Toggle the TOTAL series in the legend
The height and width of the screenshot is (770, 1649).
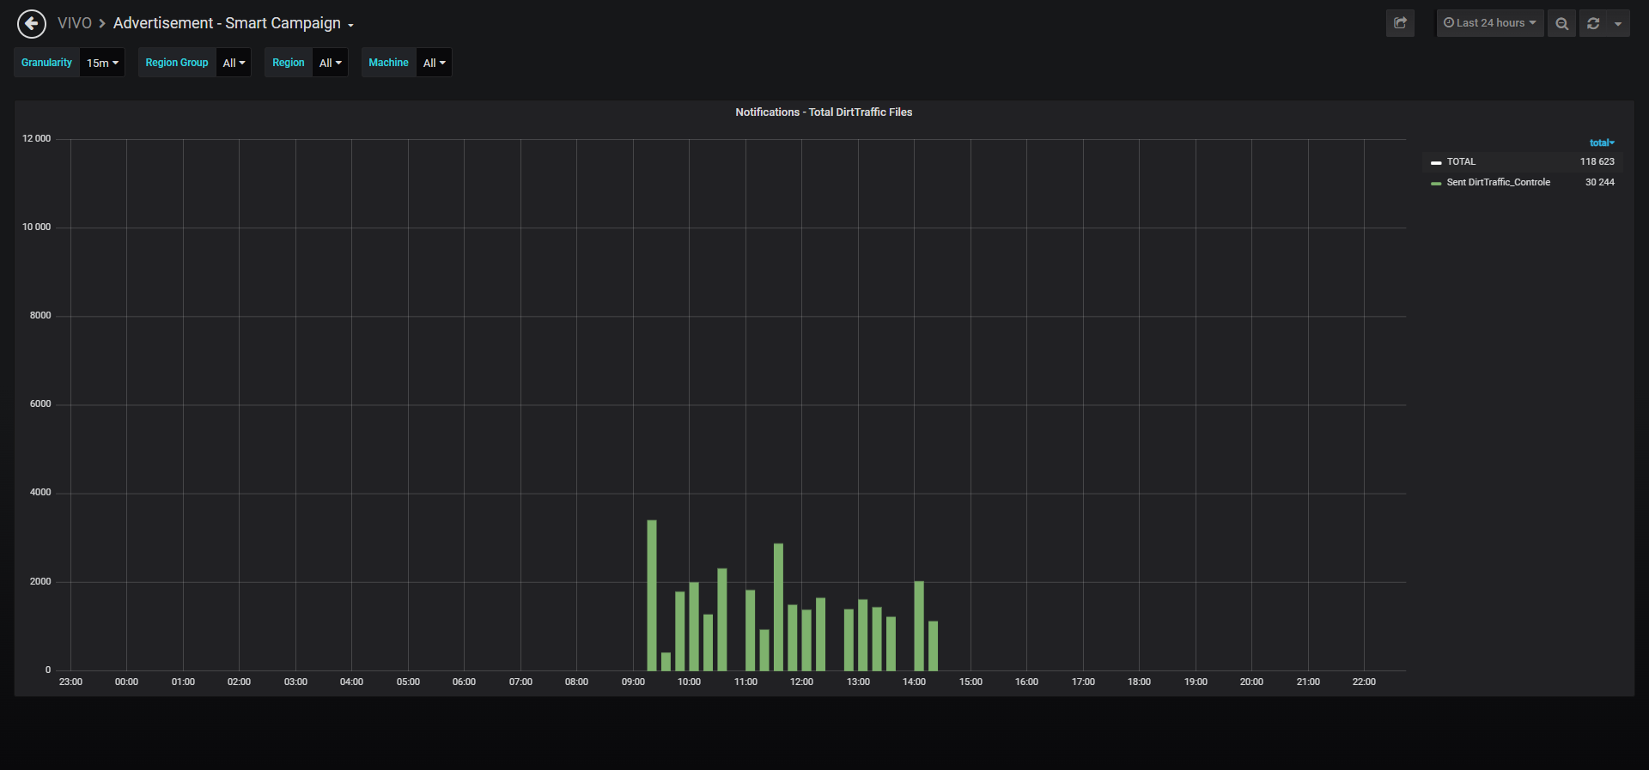click(x=1461, y=161)
